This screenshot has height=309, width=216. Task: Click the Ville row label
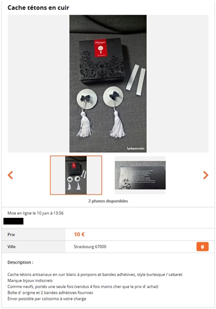11,247
